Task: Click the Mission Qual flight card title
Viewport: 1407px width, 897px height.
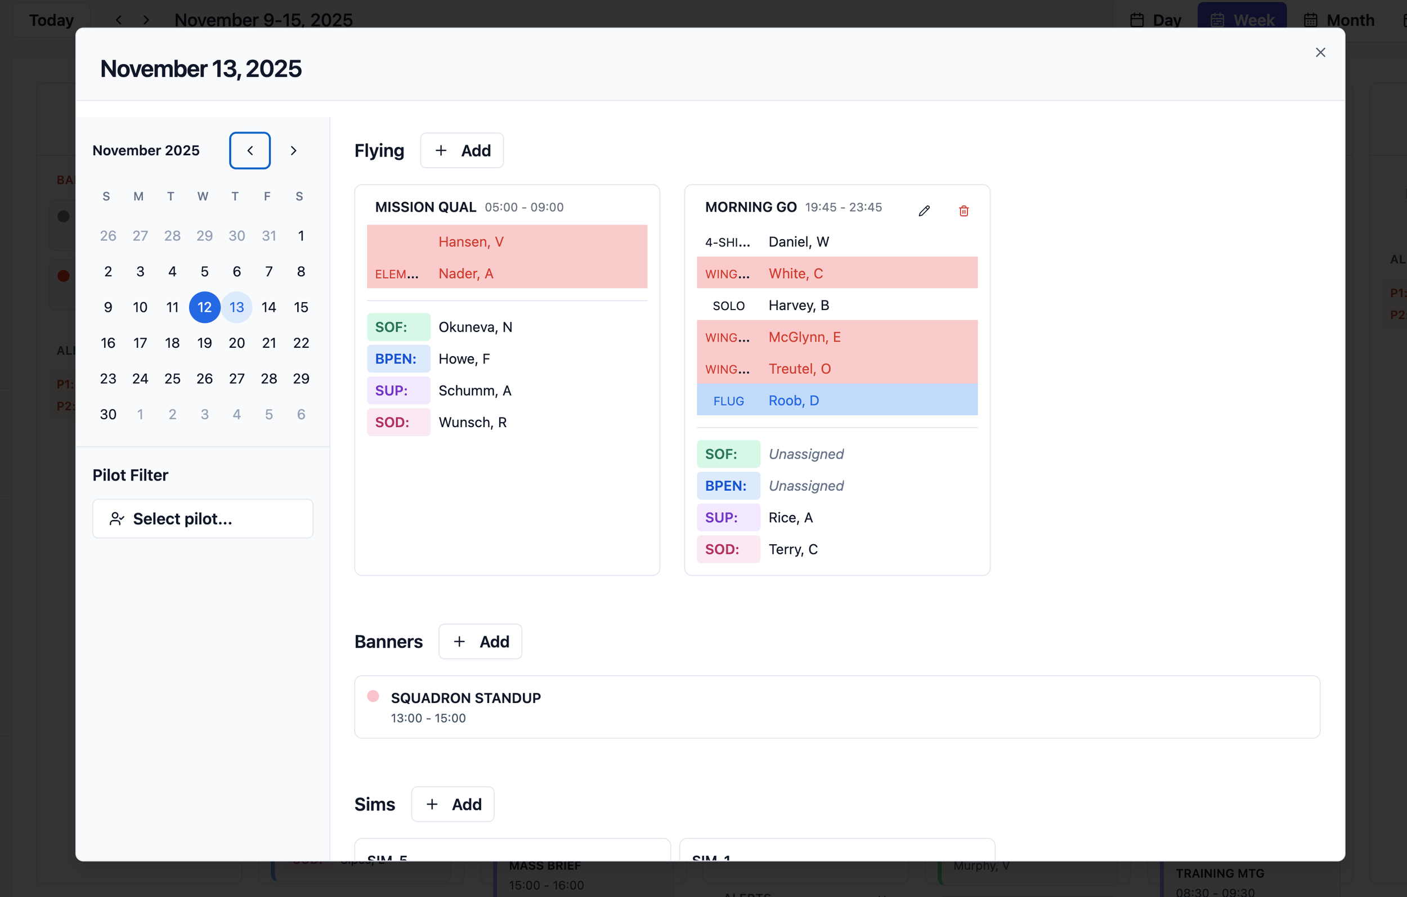Action: 425,207
